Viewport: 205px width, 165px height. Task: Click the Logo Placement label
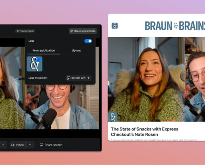pos(38,78)
